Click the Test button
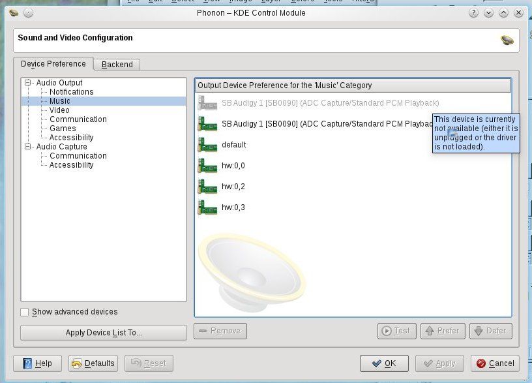 (x=396, y=331)
